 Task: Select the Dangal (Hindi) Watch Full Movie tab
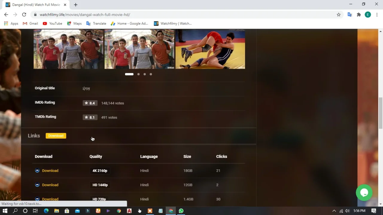click(36, 5)
